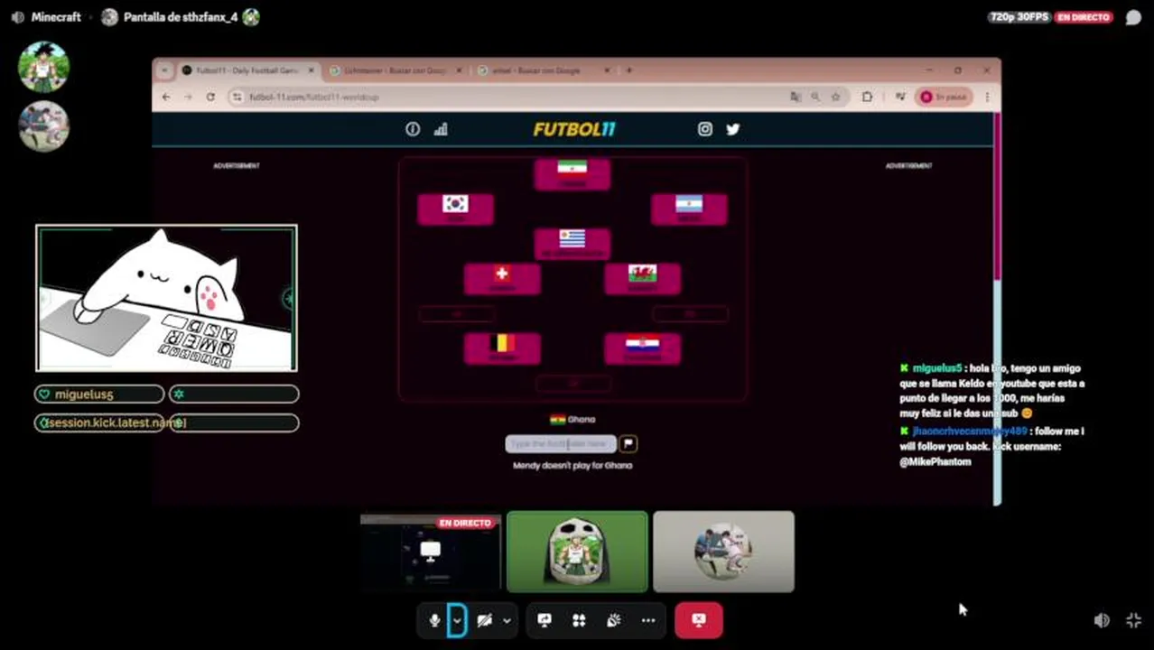Click the give up flag button
Viewport: 1154px width, 650px height.
click(x=628, y=443)
